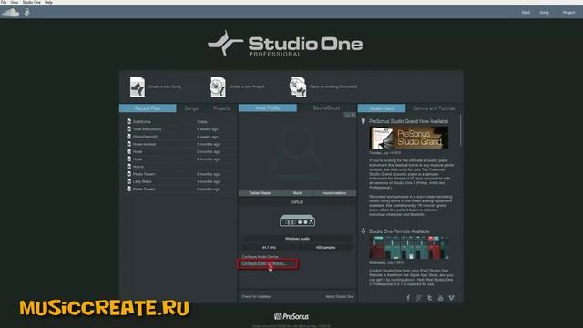
Task: Select the SoundCloud tab
Action: tap(326, 108)
